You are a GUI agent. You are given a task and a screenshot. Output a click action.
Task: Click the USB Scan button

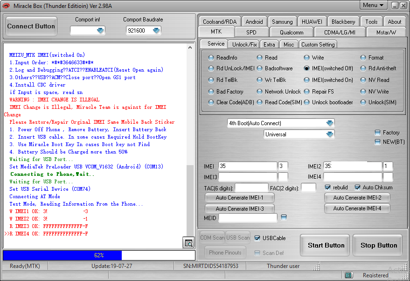238,238
